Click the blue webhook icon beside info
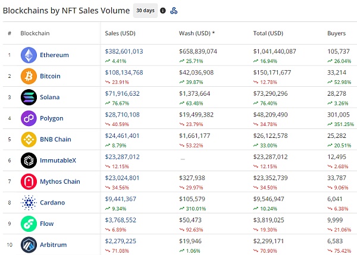Viewport: 357px width, 255px height. [x=174, y=11]
